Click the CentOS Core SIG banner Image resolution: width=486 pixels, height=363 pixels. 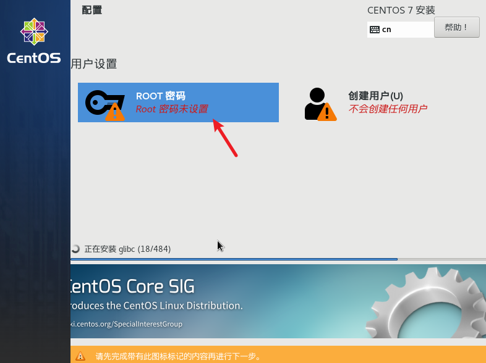(x=278, y=301)
